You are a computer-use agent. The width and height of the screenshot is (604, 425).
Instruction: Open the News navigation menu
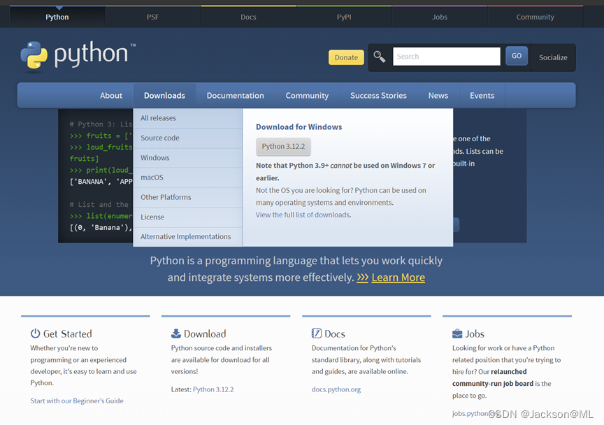pos(438,96)
